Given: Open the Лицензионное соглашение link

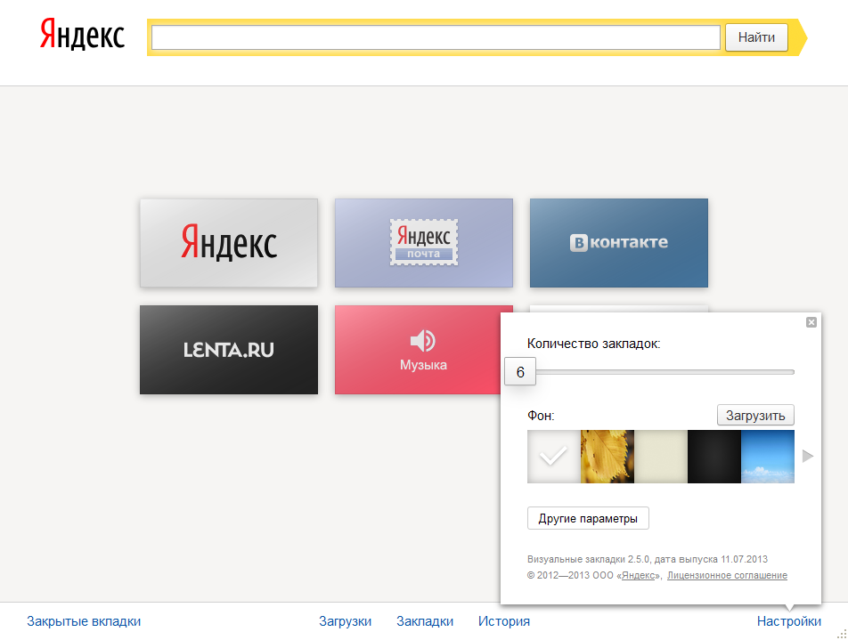Looking at the screenshot, I should (727, 575).
